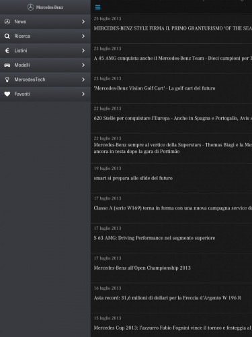Select the heart icon beside Favoriti
This screenshot has height=337, width=252.
(7, 94)
